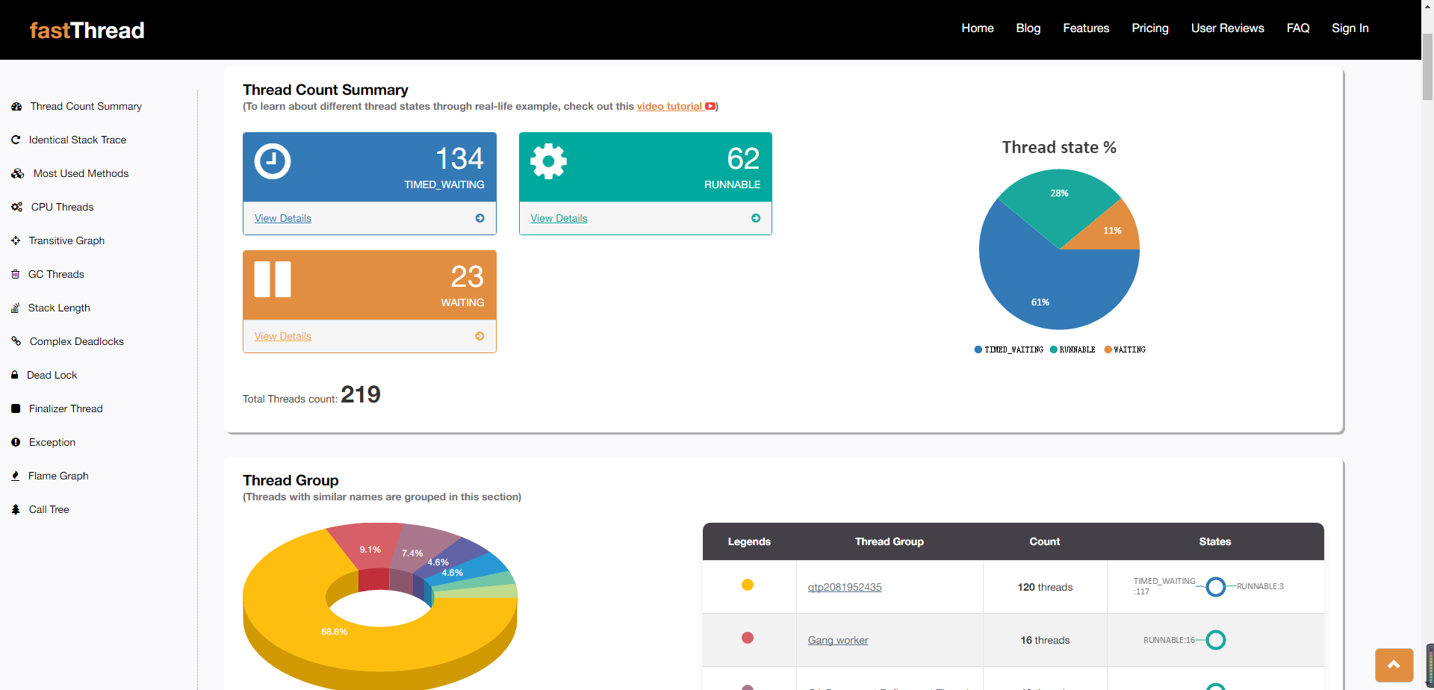Open the Pricing page
Viewport: 1434px width, 690px height.
(x=1150, y=28)
